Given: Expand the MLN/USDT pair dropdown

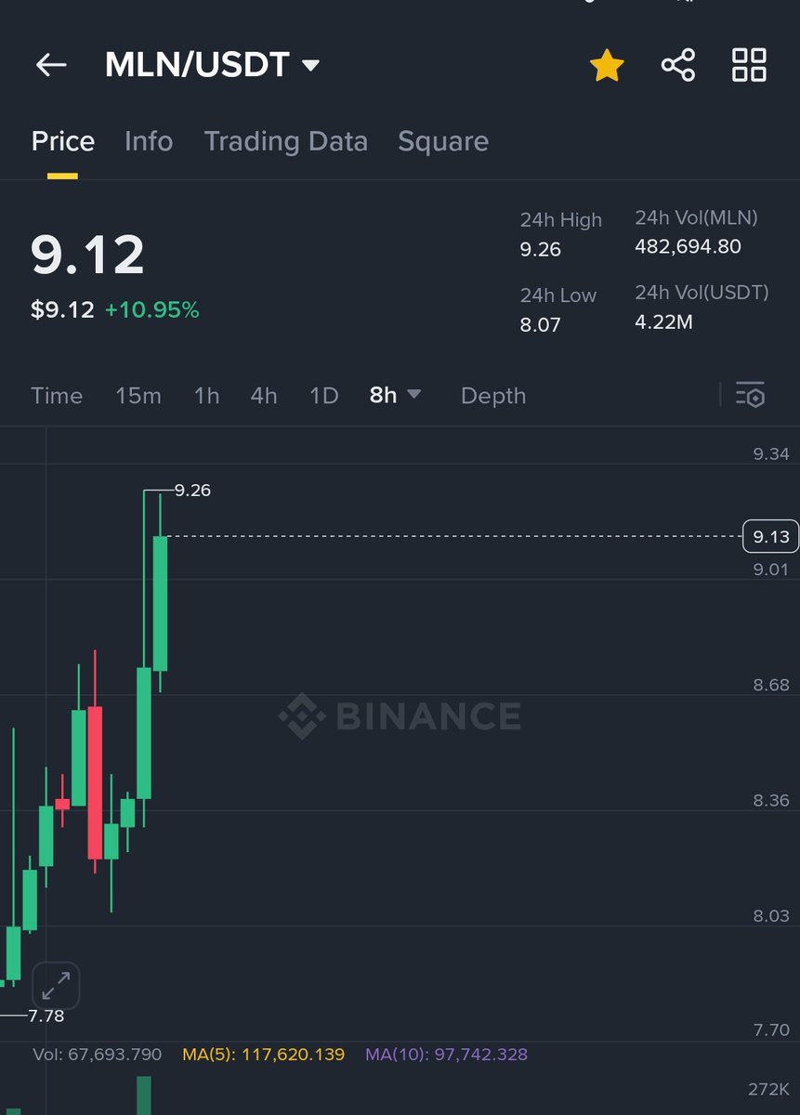Looking at the screenshot, I should pos(311,65).
